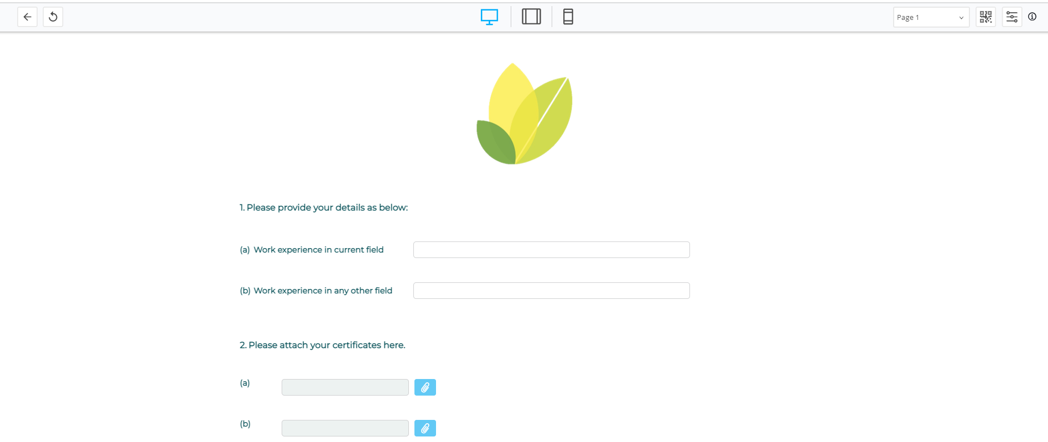The height and width of the screenshot is (442, 1048).
Task: Go back using the left arrow button
Action: click(27, 17)
